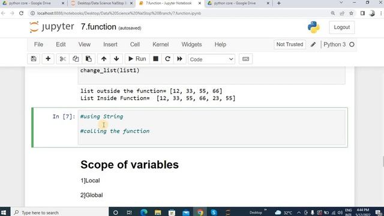This screenshot has width=384, height=216.
Task: Open Skype from the taskbar
Action: click(214, 212)
